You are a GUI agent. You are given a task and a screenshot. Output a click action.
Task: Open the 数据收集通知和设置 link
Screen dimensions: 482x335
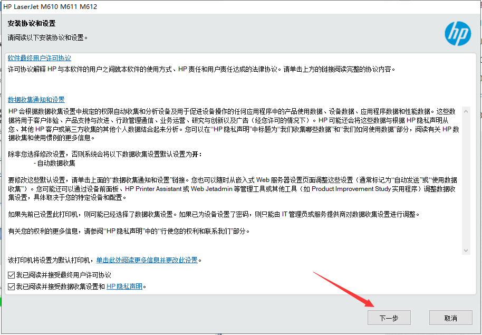36,100
